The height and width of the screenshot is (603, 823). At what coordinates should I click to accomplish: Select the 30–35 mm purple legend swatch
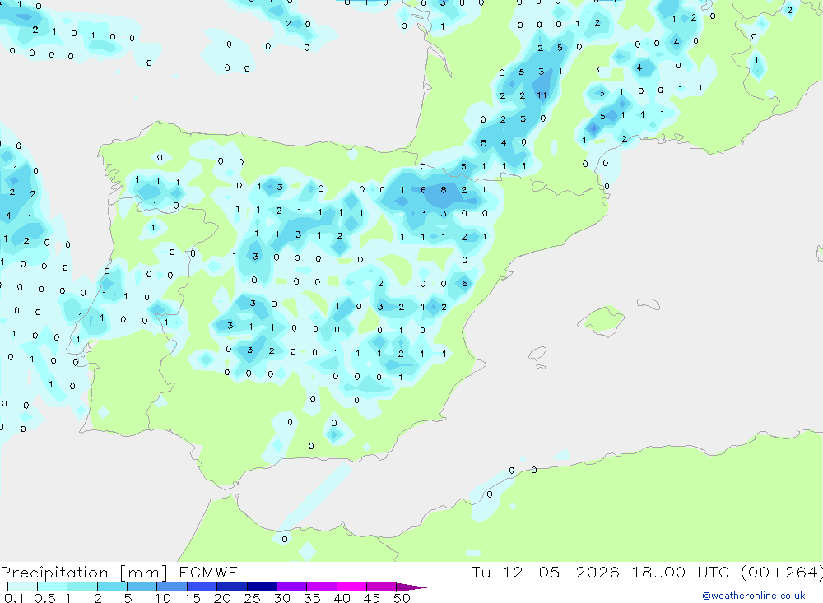tap(291, 587)
